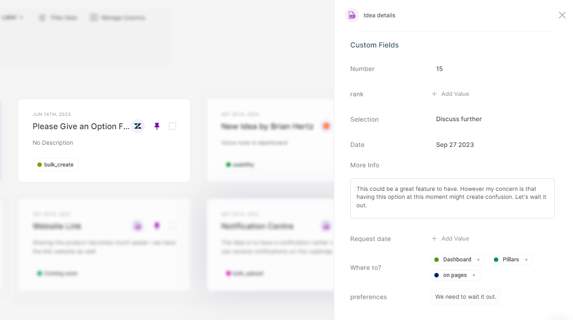The height and width of the screenshot is (320, 573).
Task: Remove the Pillars tag
Action: tap(526, 260)
